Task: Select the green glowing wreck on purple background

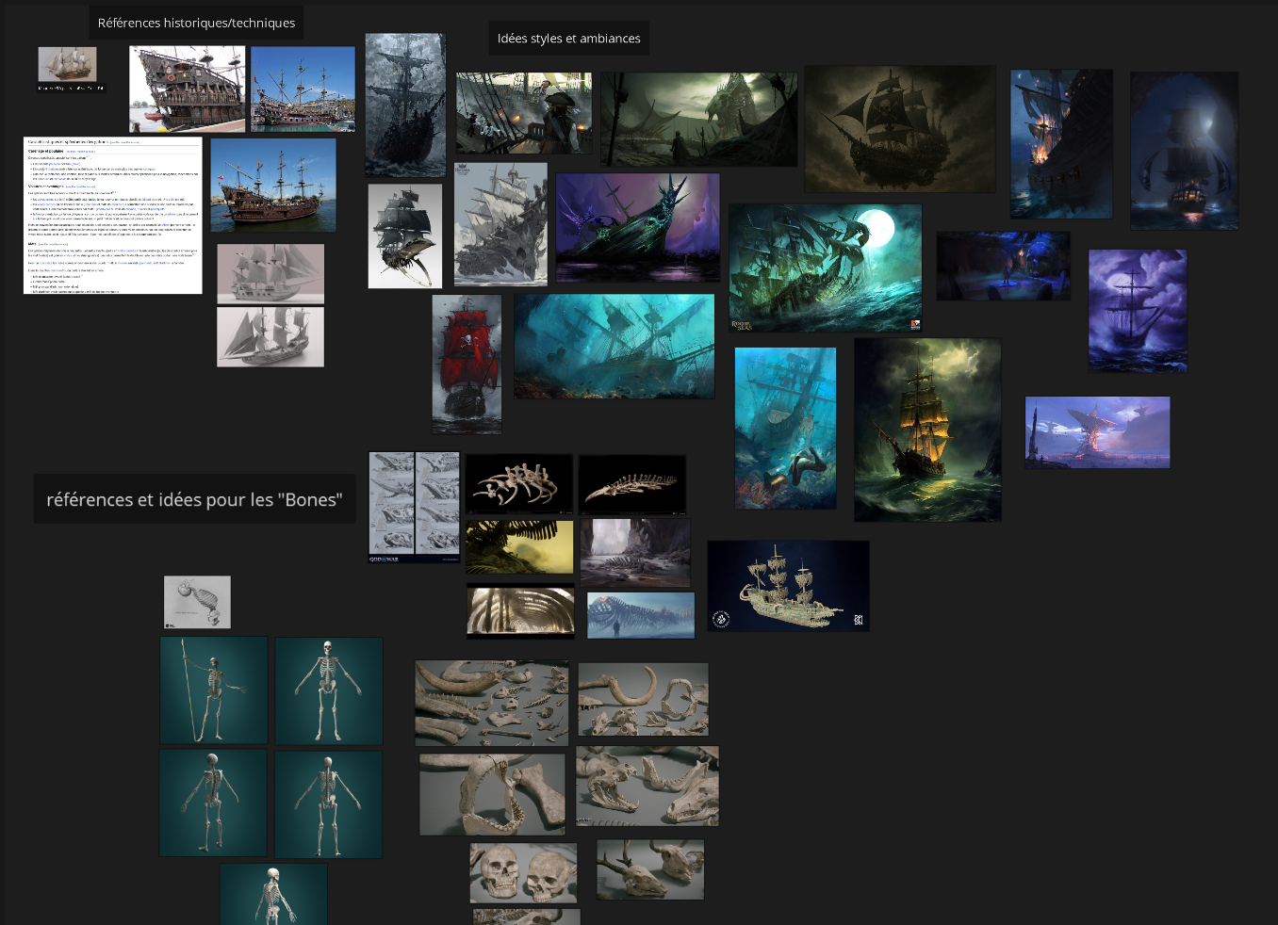Action: click(x=637, y=227)
